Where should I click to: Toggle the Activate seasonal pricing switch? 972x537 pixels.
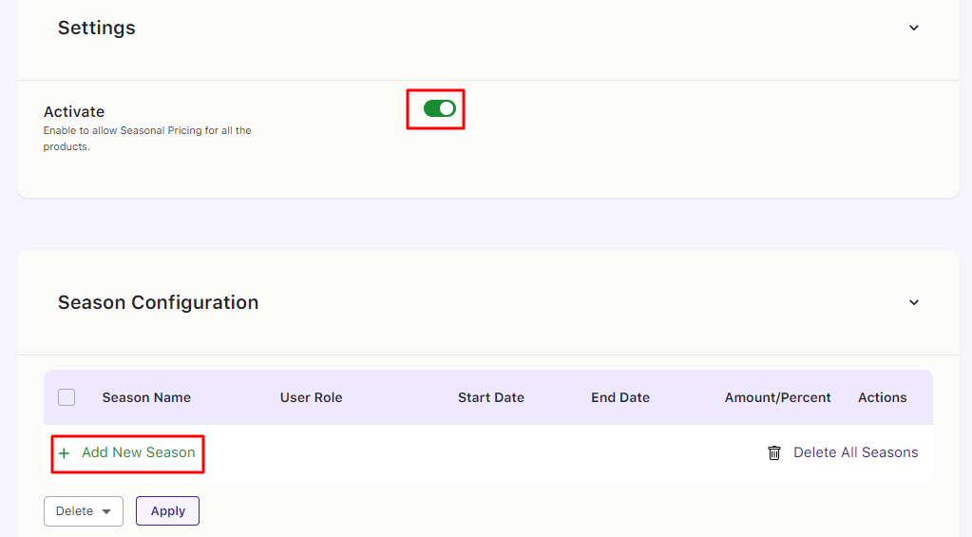click(440, 108)
